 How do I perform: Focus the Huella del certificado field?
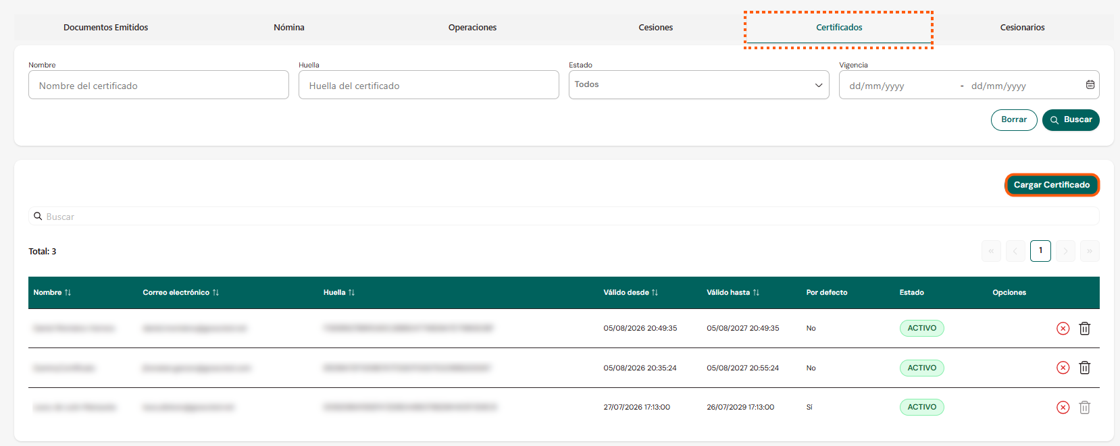429,85
